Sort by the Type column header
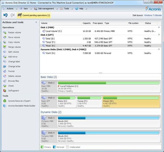Viewport: 164px width, 152px height. coord(115,23)
